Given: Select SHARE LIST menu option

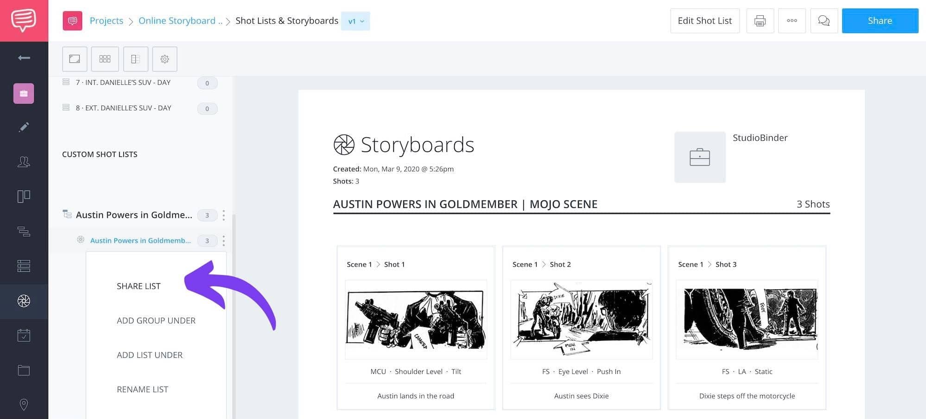Looking at the screenshot, I should tap(139, 286).
